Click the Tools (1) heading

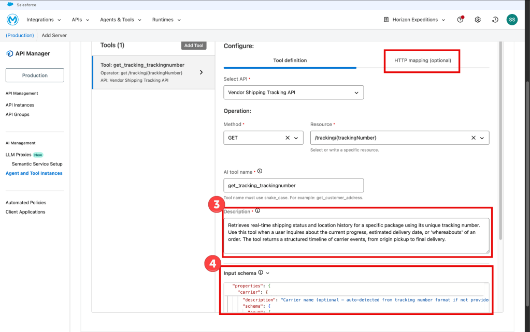tap(112, 45)
